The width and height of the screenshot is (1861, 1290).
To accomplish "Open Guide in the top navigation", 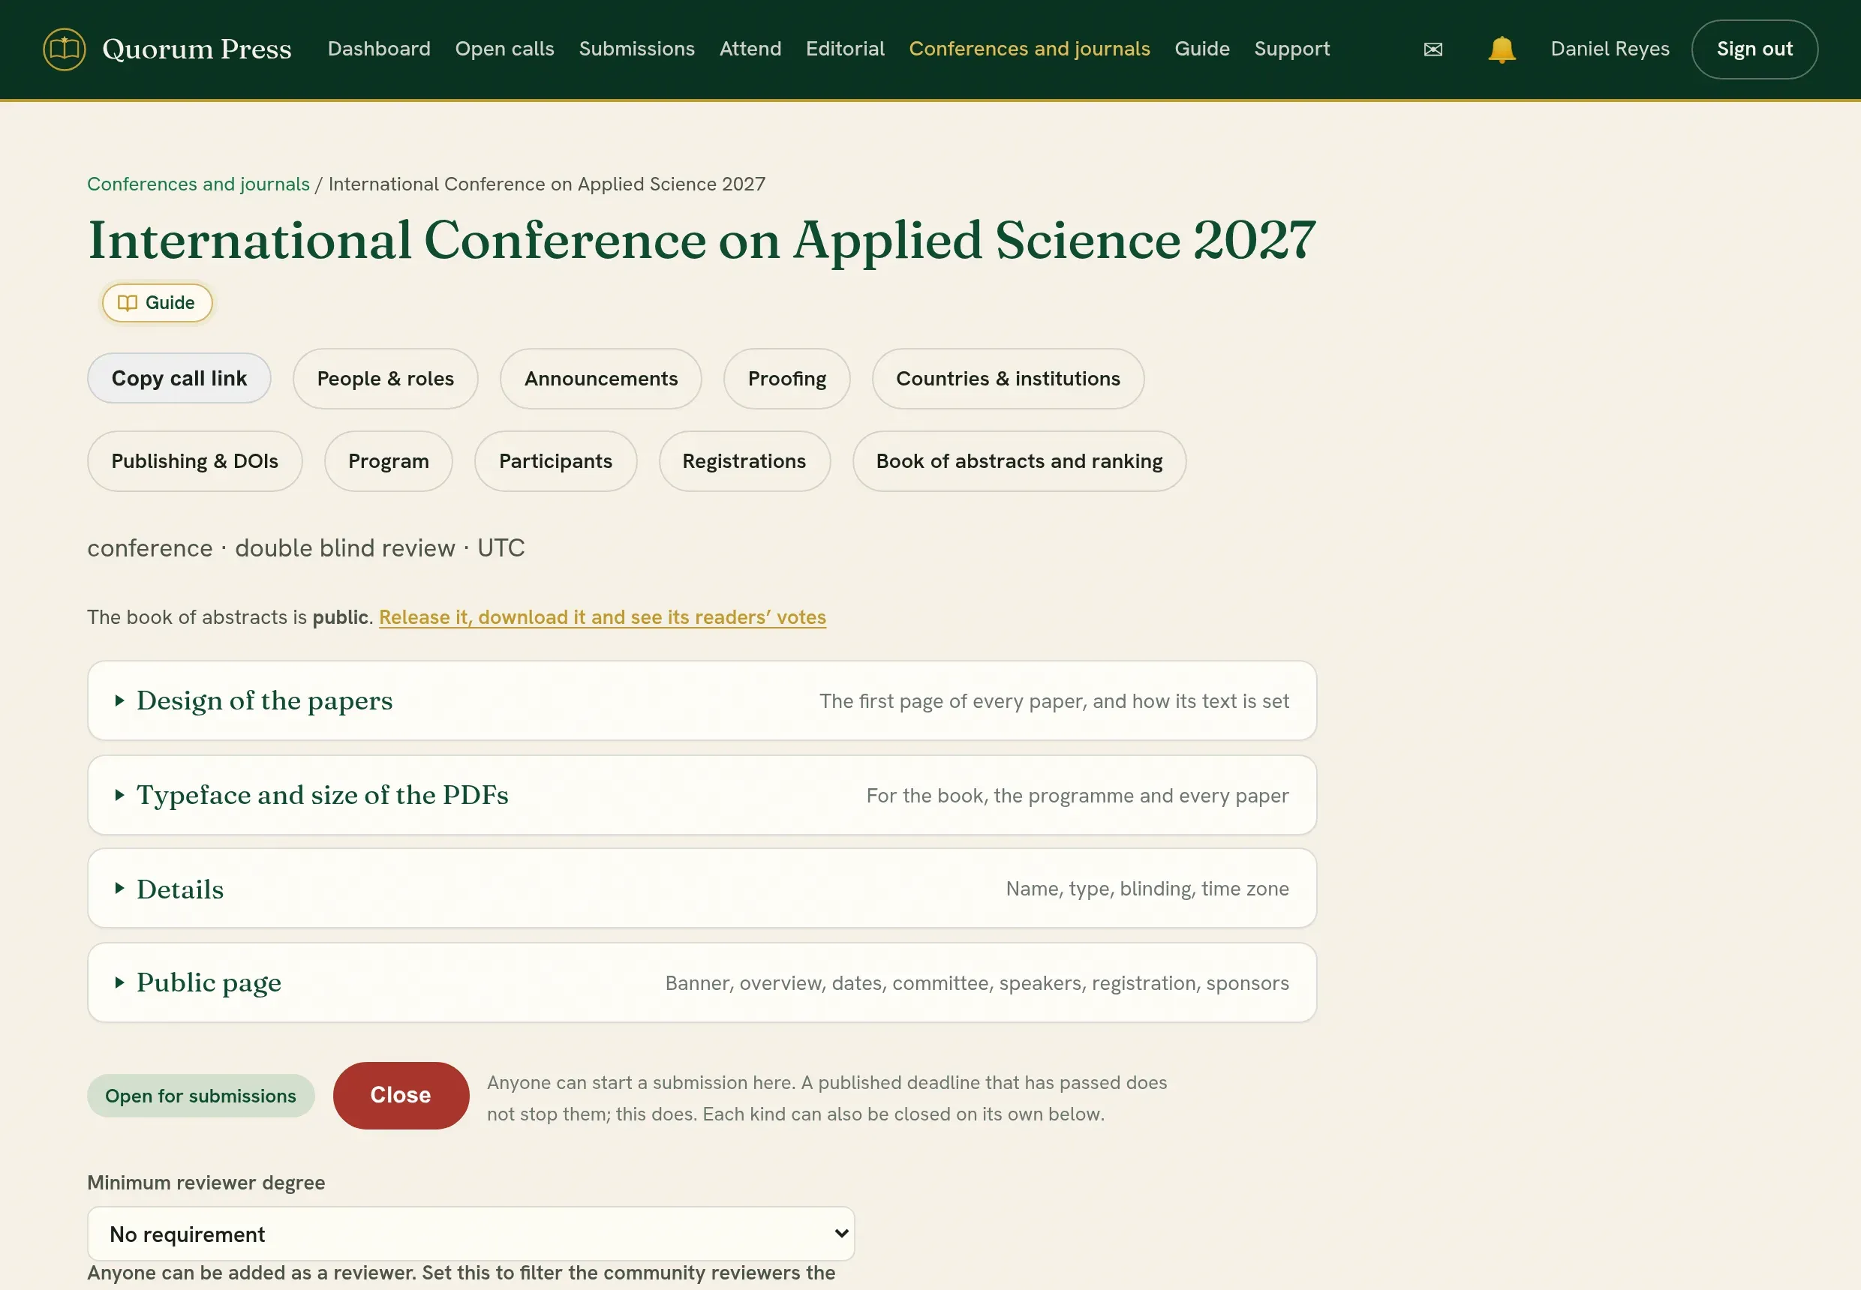I will click(1202, 49).
